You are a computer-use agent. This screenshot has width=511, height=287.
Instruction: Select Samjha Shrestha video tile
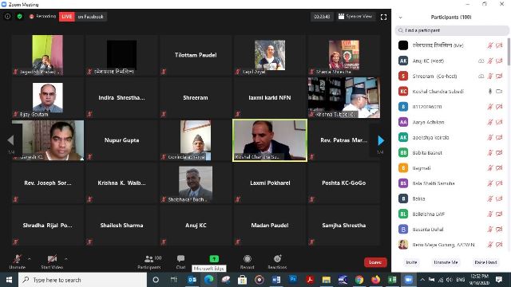[x=344, y=226]
